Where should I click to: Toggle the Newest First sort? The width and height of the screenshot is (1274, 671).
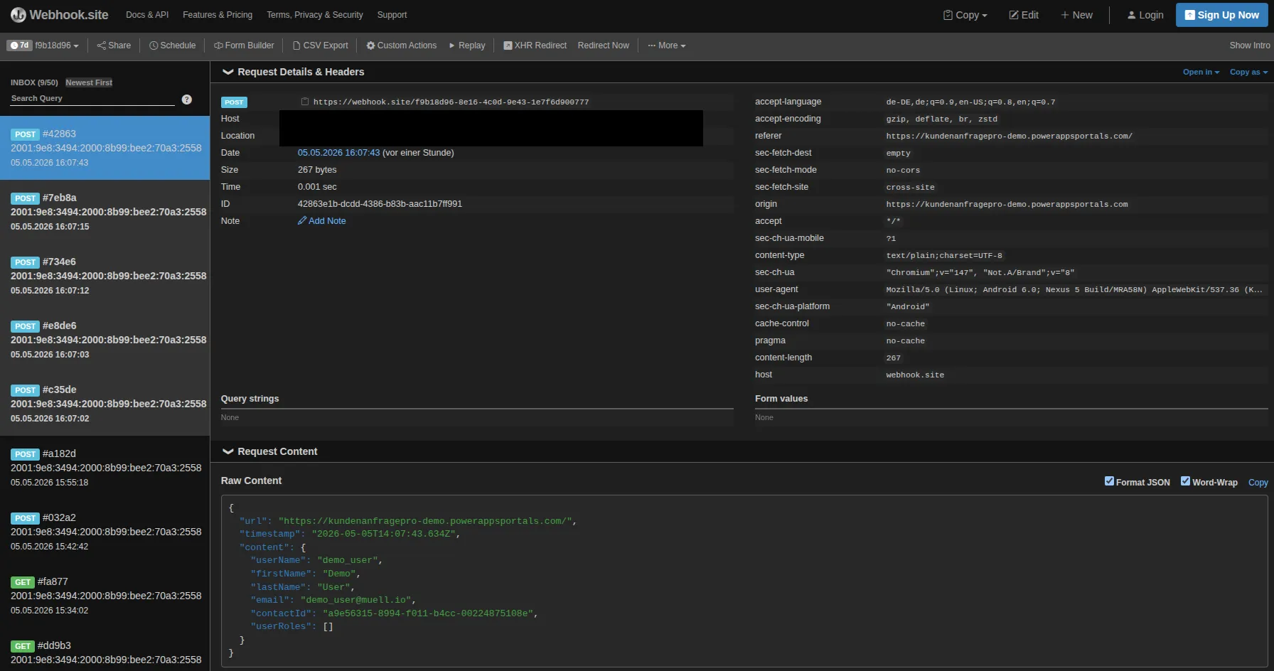89,82
